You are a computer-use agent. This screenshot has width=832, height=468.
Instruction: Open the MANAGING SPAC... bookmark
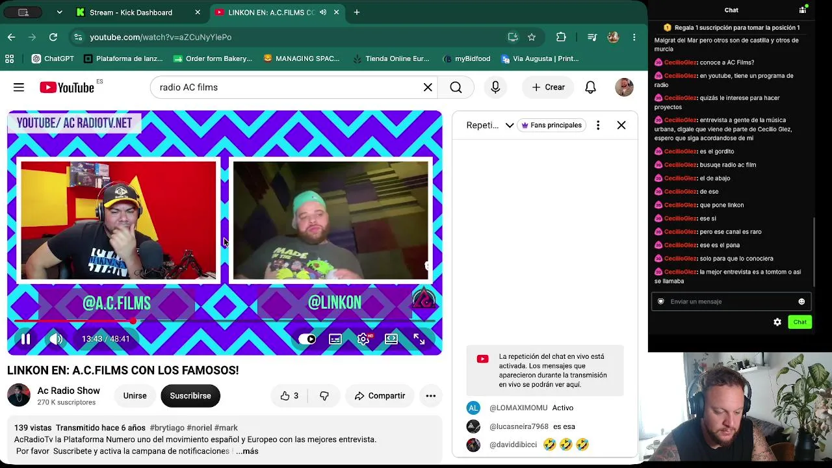click(302, 58)
